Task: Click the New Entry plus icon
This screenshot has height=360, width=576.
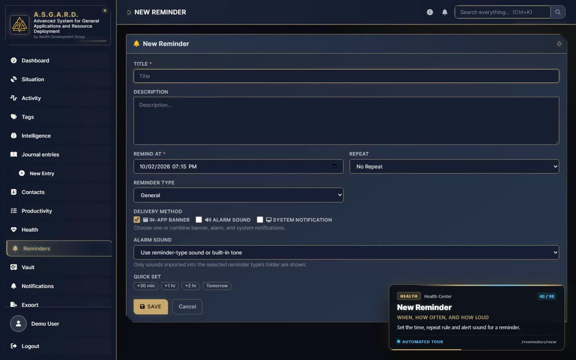Action: pos(22,173)
